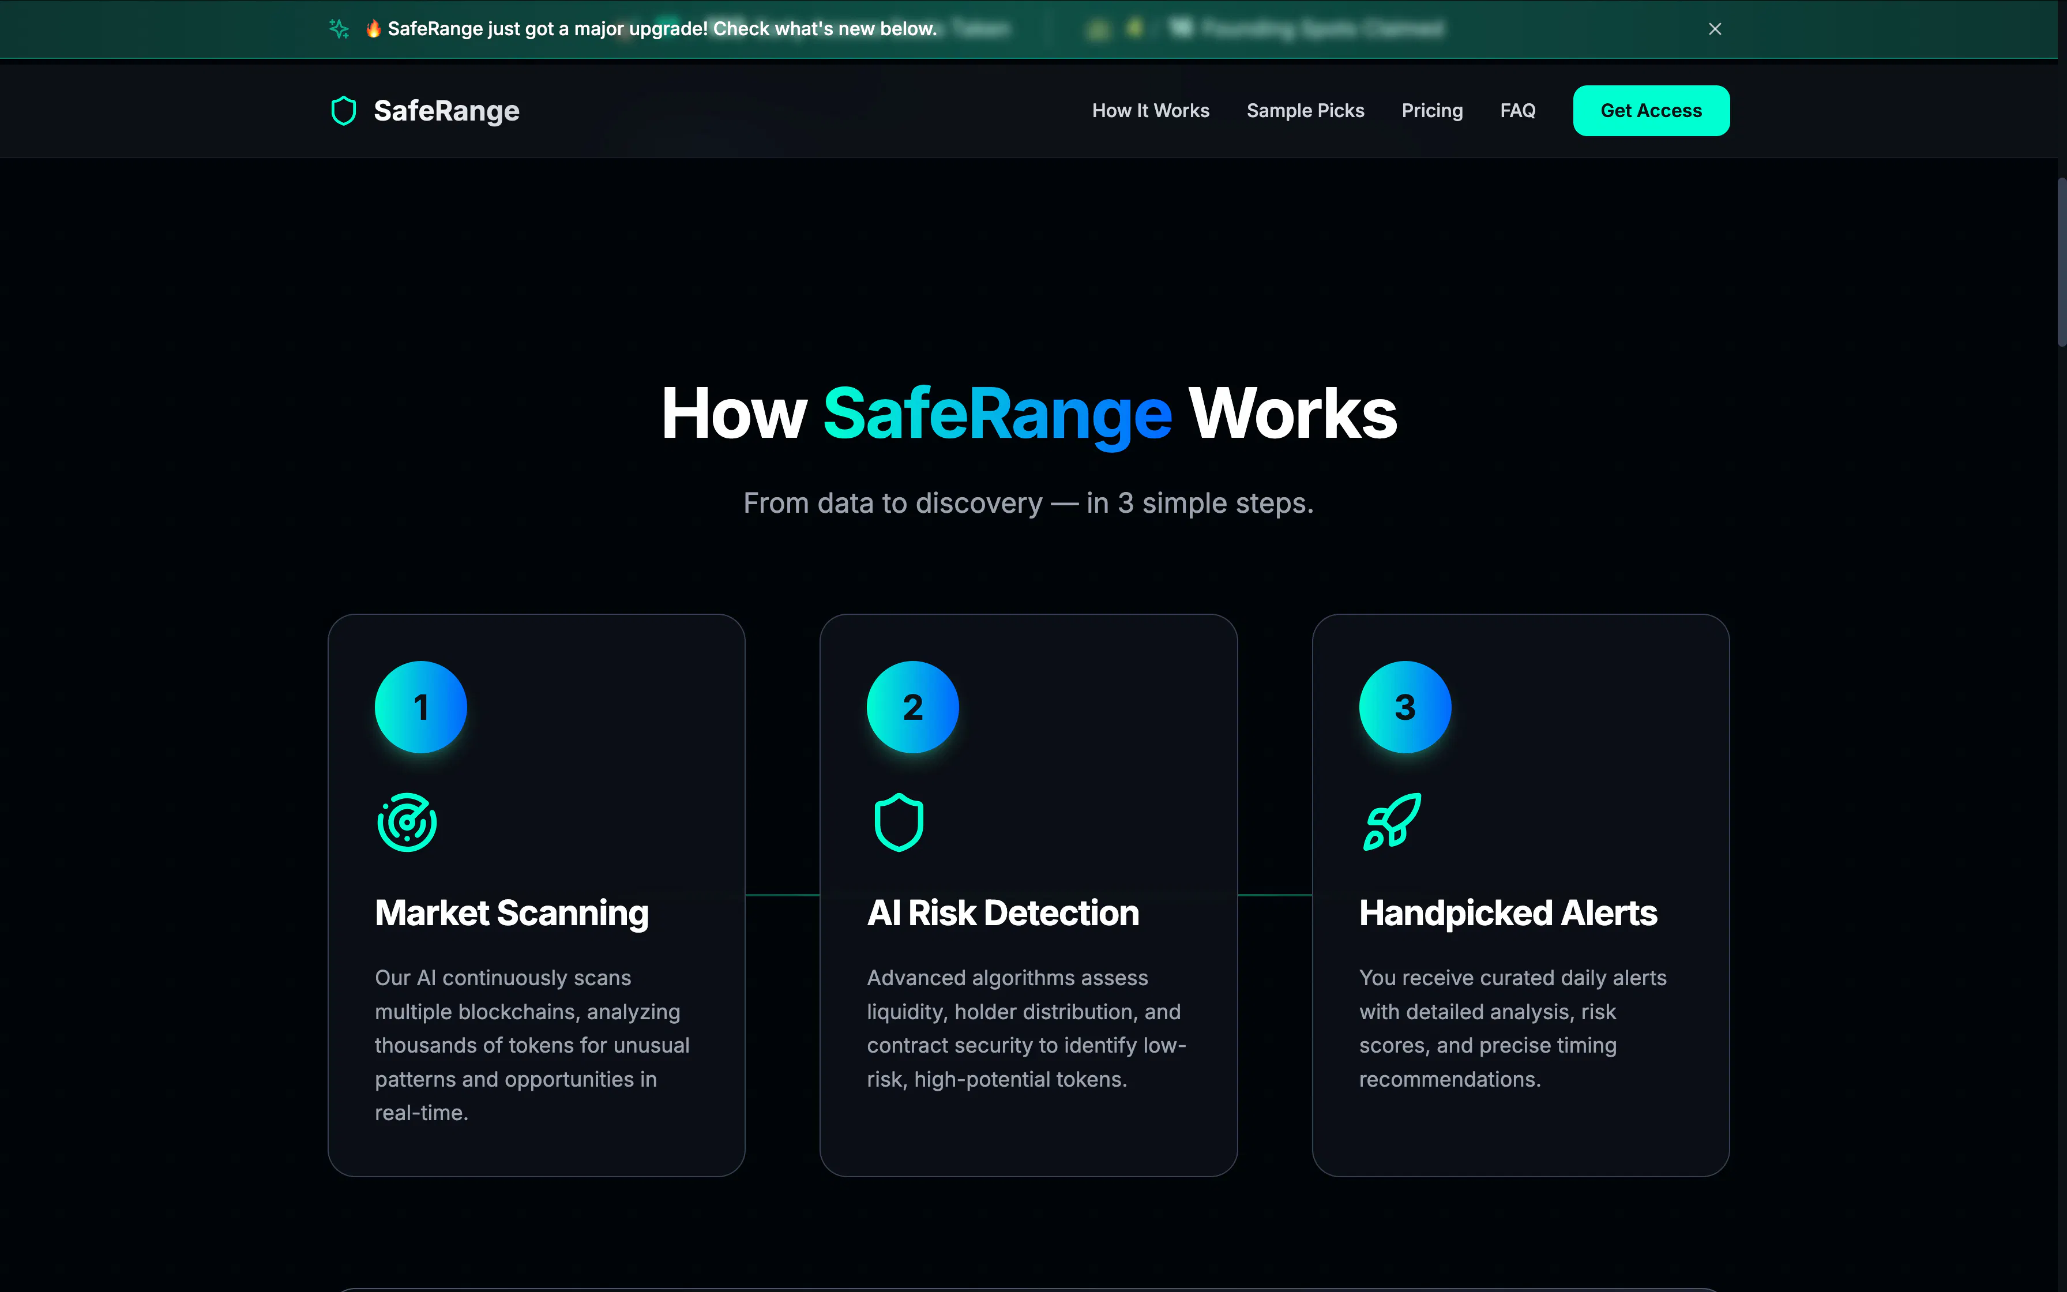Go to Sample Picks section
The height and width of the screenshot is (1292, 2067).
(1305, 111)
